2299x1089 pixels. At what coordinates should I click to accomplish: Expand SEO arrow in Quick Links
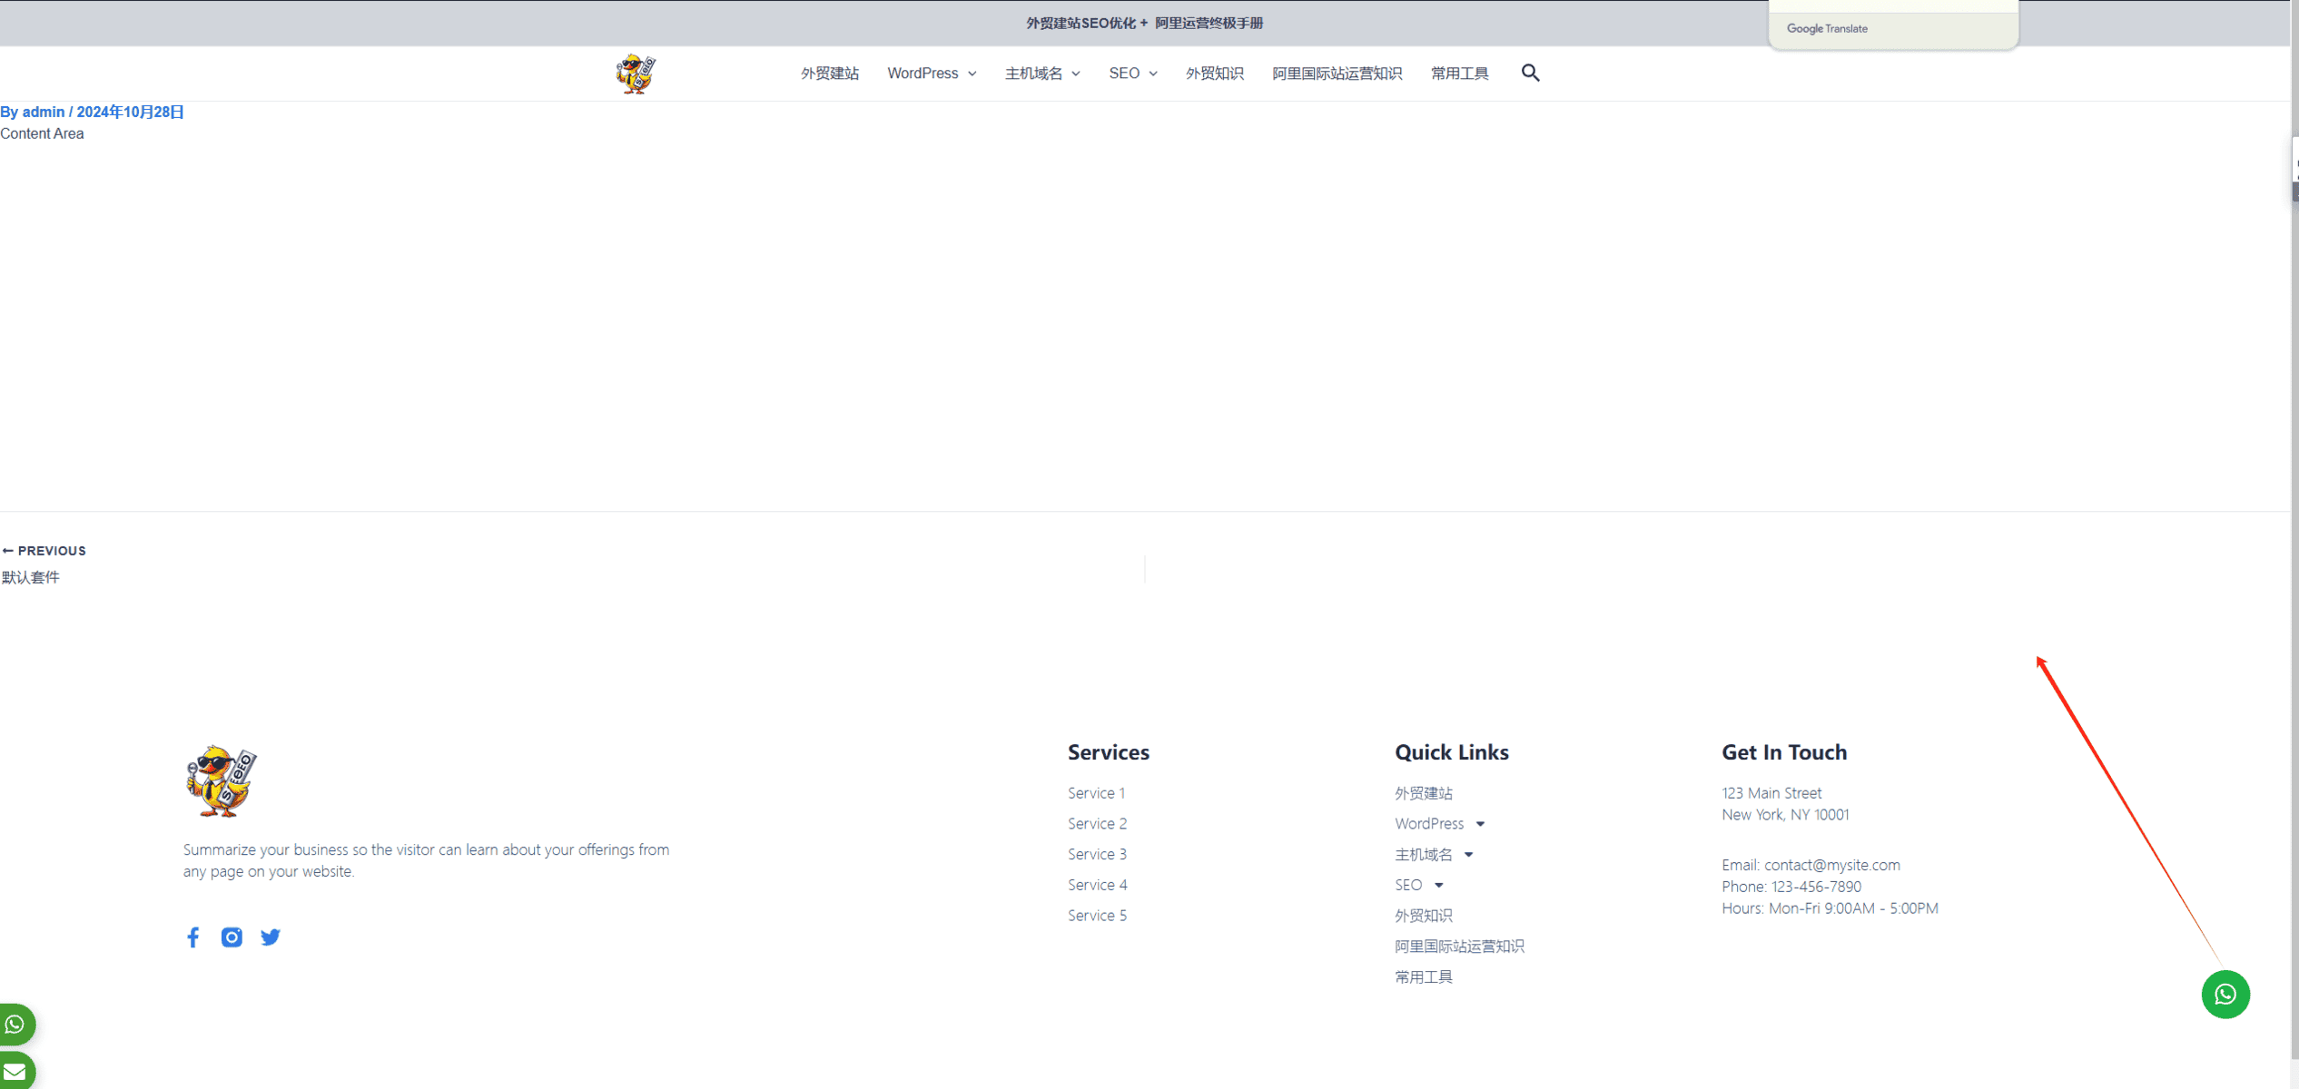click(x=1438, y=886)
